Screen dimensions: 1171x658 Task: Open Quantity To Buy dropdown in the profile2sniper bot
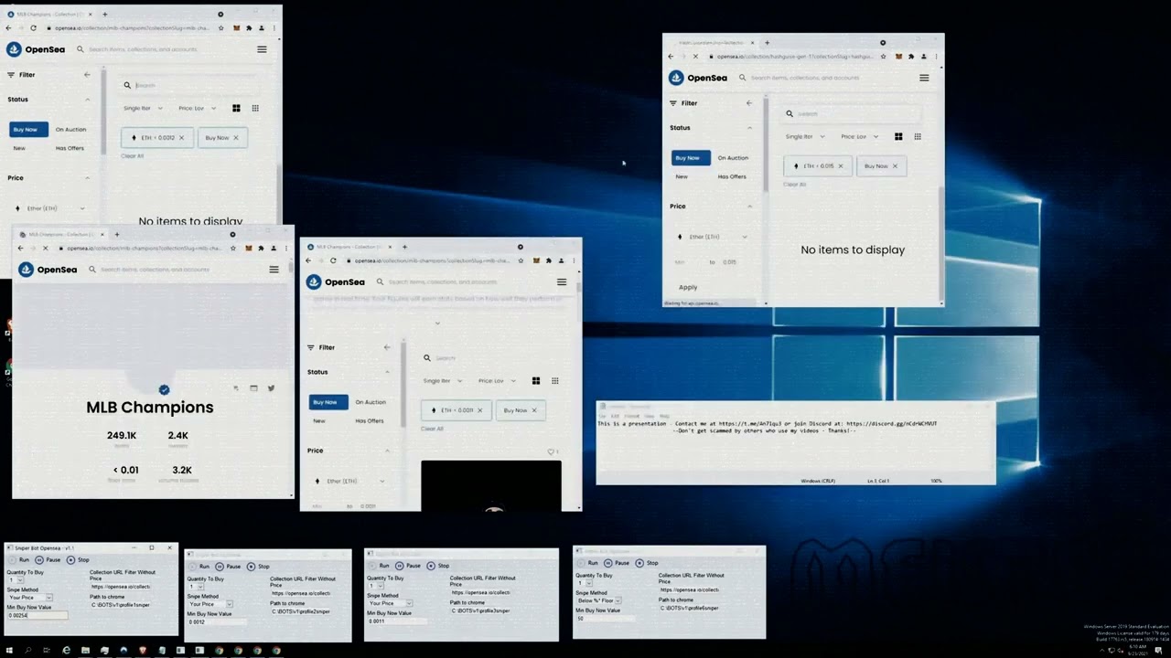pos(196,586)
